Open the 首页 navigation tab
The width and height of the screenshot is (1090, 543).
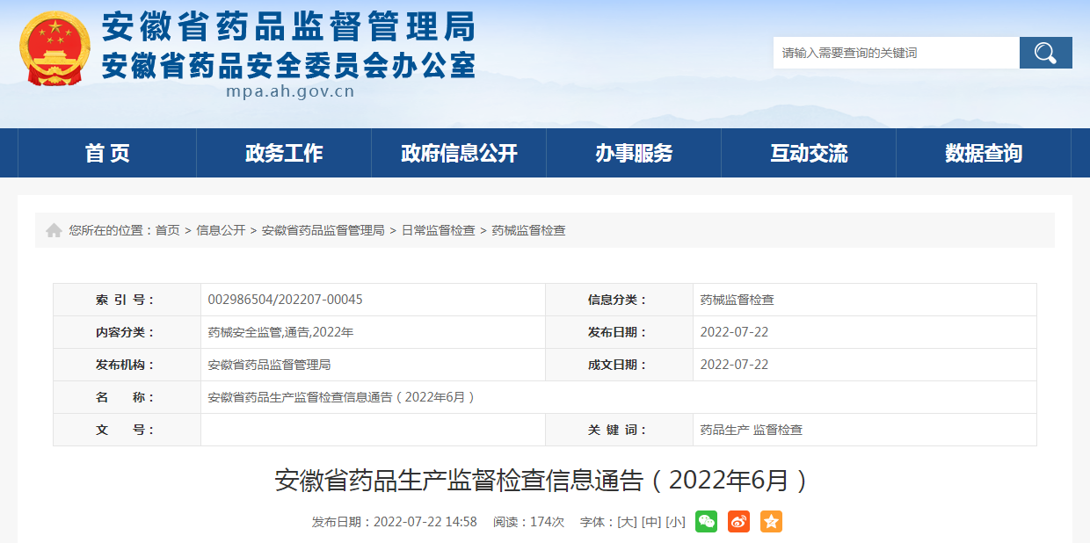click(107, 153)
